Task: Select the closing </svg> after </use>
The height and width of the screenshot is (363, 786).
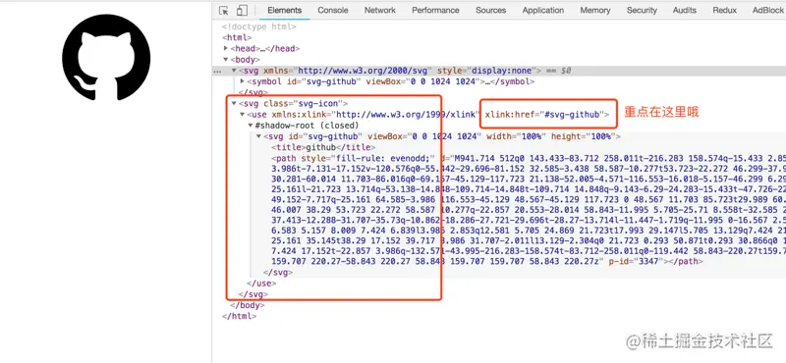Action: coord(253,294)
